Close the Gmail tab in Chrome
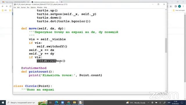Screen dimensions: 186x105 click(28, 2)
